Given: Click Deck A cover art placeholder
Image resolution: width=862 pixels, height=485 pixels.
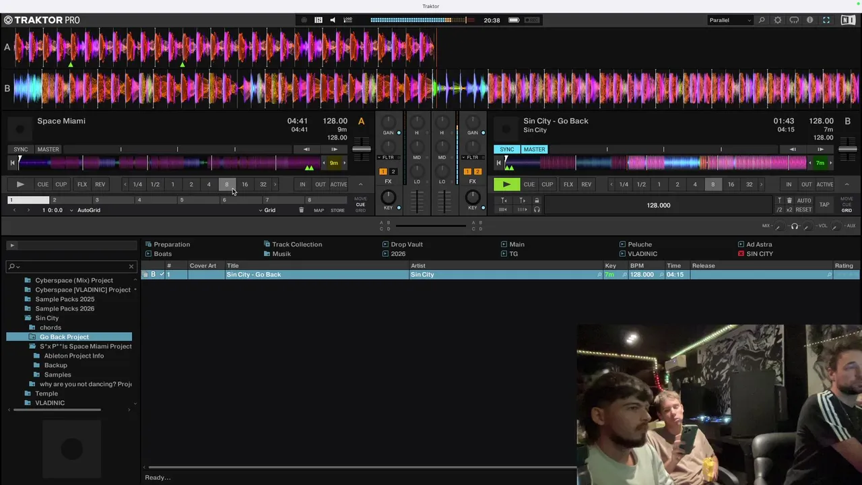Looking at the screenshot, I should click(x=20, y=128).
